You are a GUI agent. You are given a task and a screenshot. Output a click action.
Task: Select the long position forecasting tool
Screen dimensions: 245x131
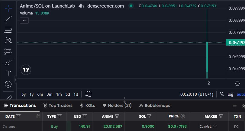coord(8,52)
